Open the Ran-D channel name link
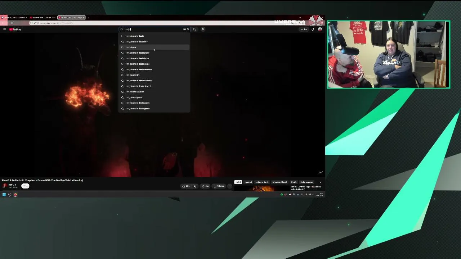Viewport: 461px width, 259px height. [12, 185]
